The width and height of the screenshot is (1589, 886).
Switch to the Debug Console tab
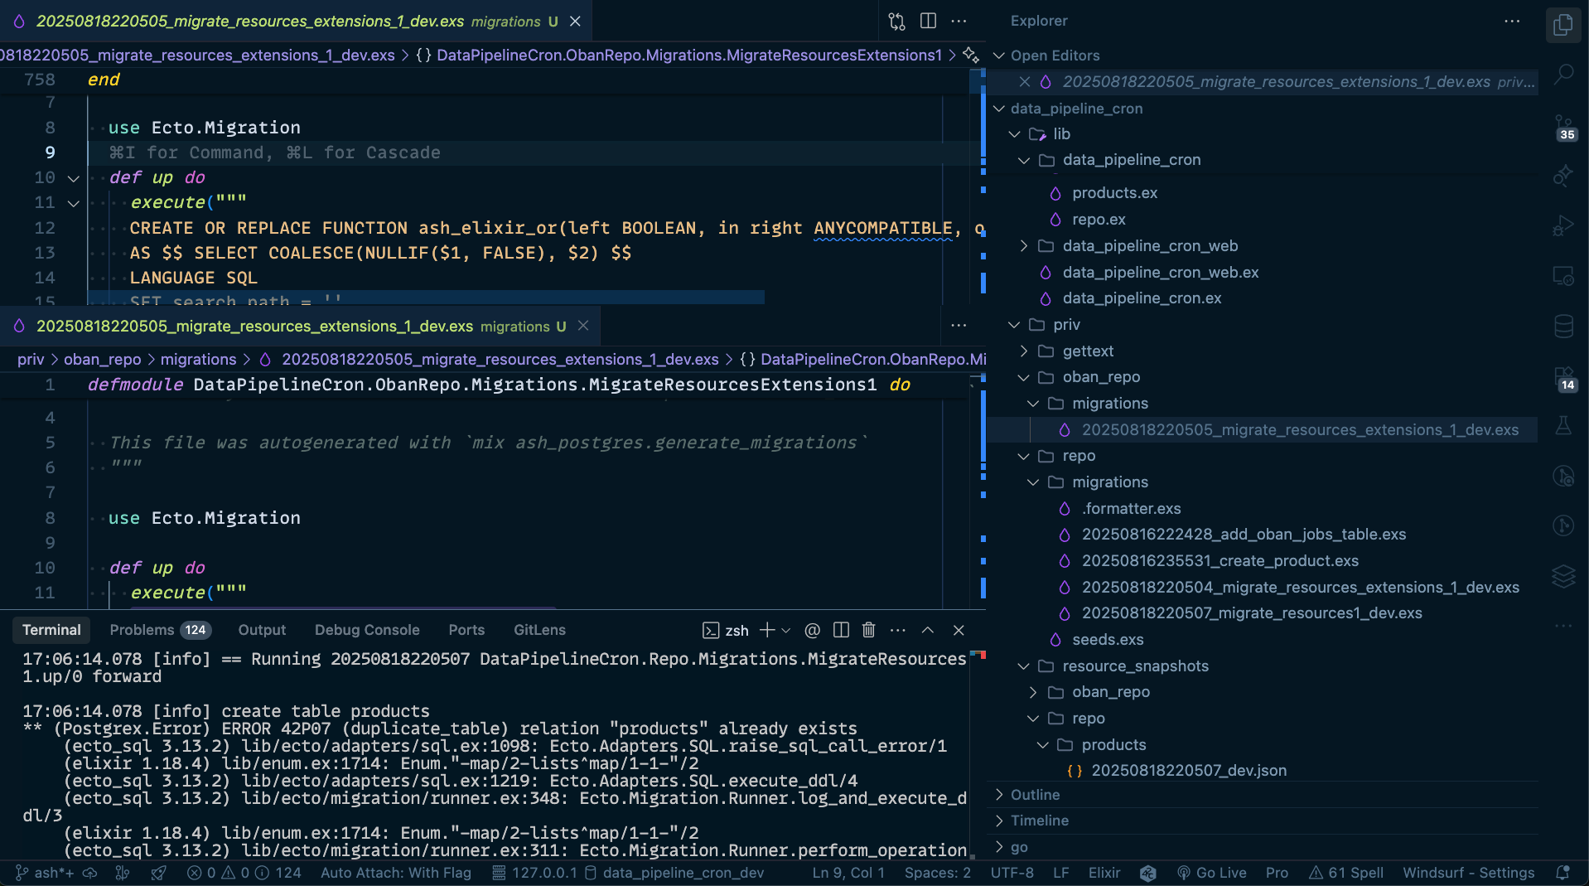(367, 630)
